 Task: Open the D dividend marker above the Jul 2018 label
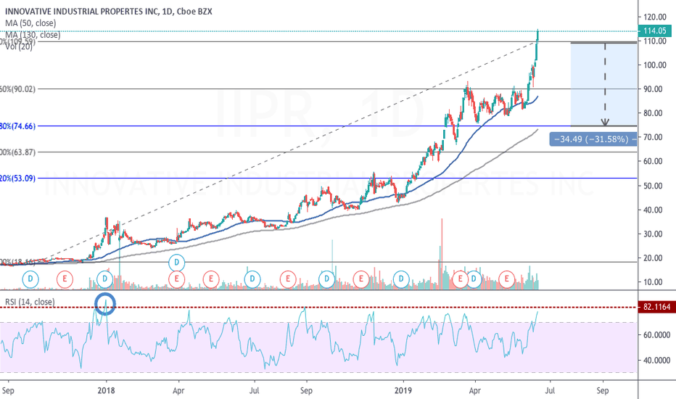pyautogui.click(x=252, y=279)
